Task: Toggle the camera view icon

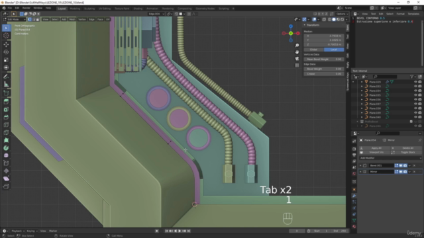Action: click(297, 59)
